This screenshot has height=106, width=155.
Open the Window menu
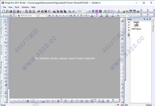(25, 7)
